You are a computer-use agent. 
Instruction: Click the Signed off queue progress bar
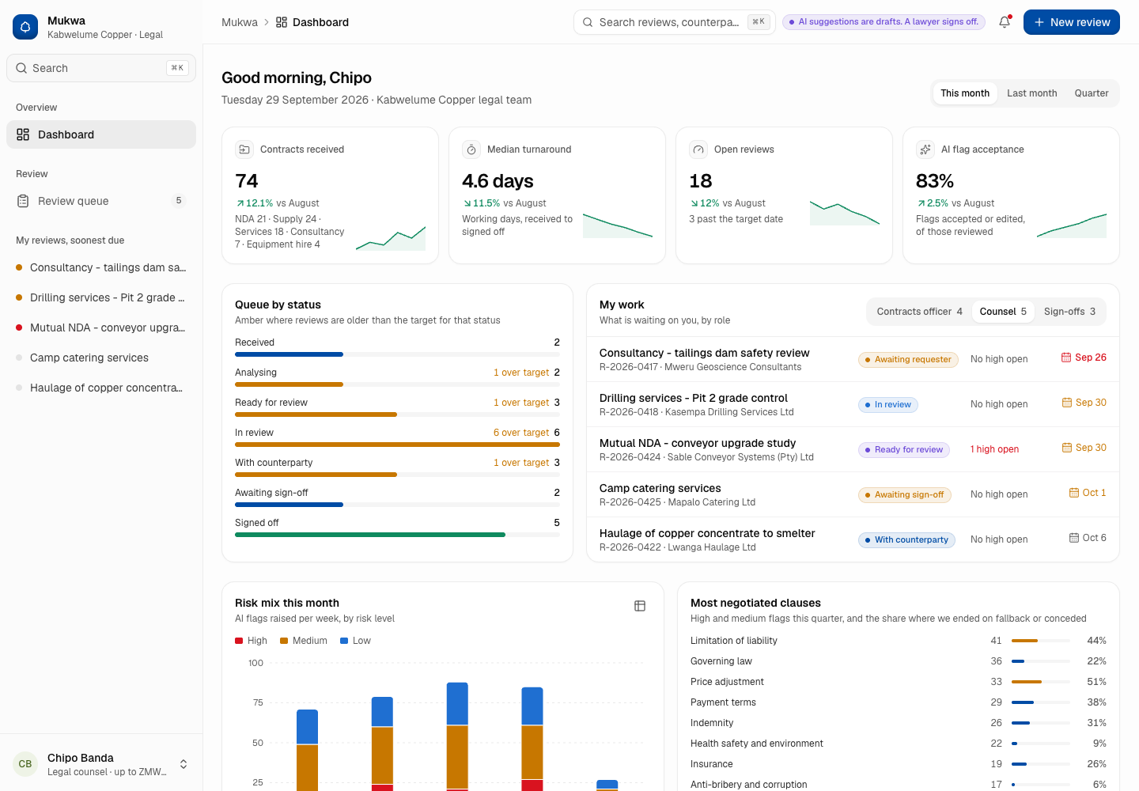[397, 535]
